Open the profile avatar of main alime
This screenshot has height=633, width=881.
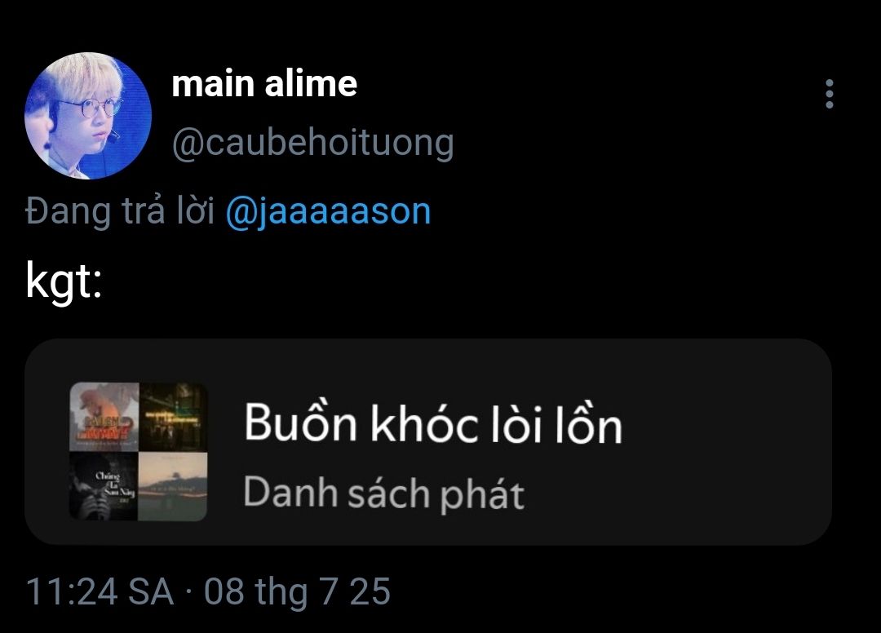click(x=88, y=116)
